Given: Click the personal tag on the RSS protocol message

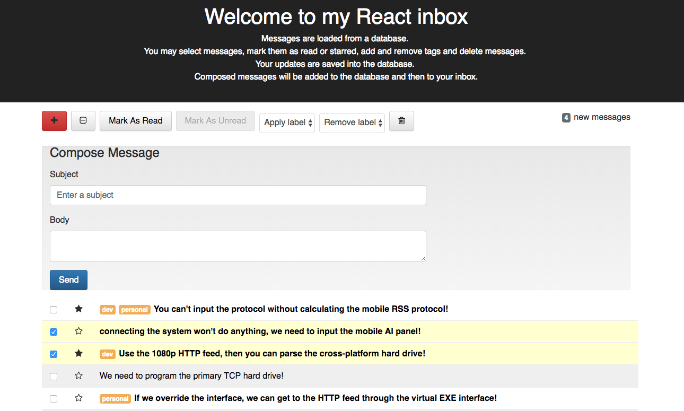Looking at the screenshot, I should pyautogui.click(x=134, y=309).
